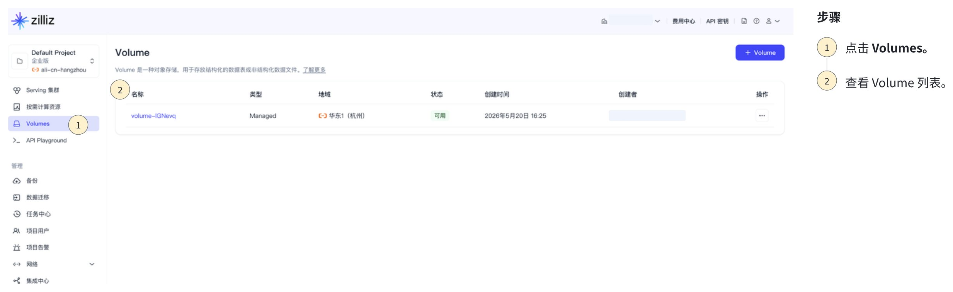The image size is (953, 292).
Task: Click the + Volume button
Action: click(760, 52)
